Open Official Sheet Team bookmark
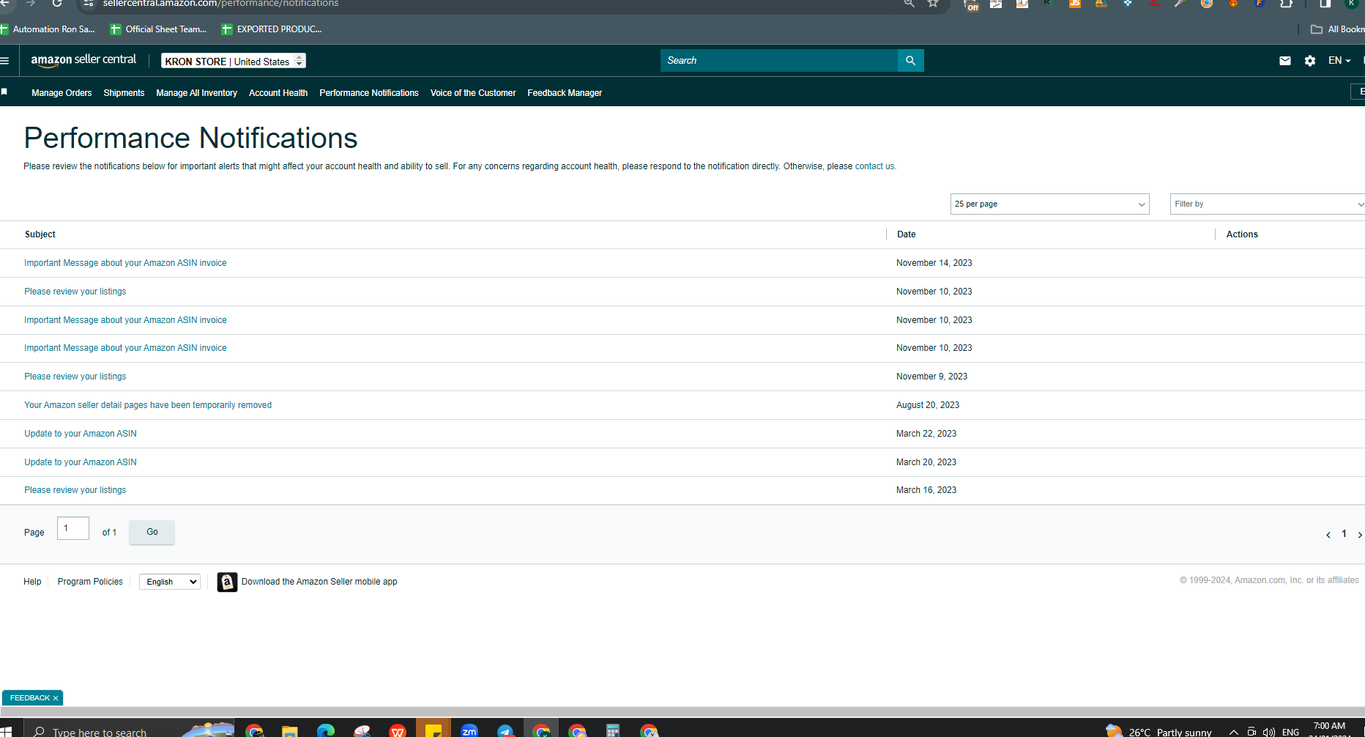 (x=158, y=29)
